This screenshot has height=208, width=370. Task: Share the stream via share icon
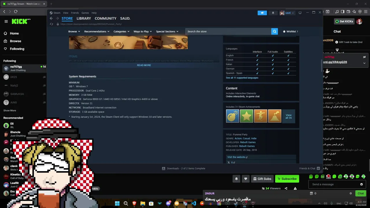(x=286, y=188)
